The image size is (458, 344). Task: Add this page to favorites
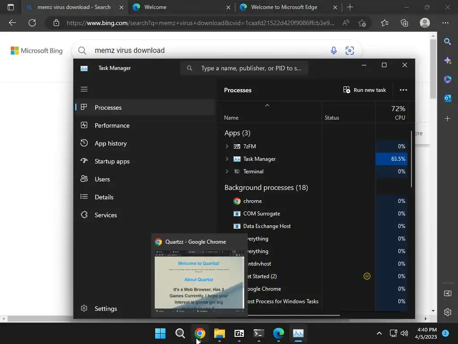coord(362,23)
